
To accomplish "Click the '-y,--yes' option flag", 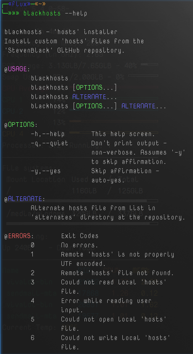I will 46,171.
